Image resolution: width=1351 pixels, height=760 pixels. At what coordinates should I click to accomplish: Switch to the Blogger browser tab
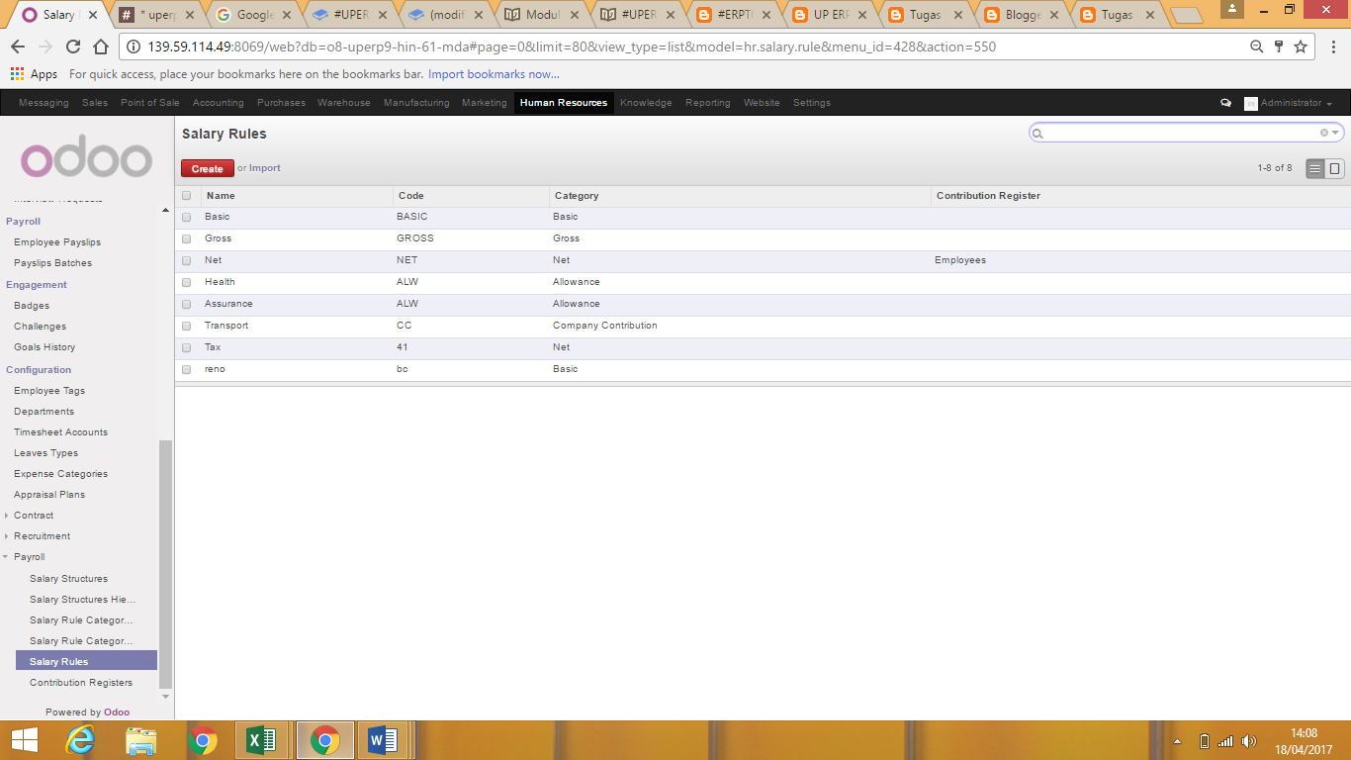click(x=1021, y=15)
